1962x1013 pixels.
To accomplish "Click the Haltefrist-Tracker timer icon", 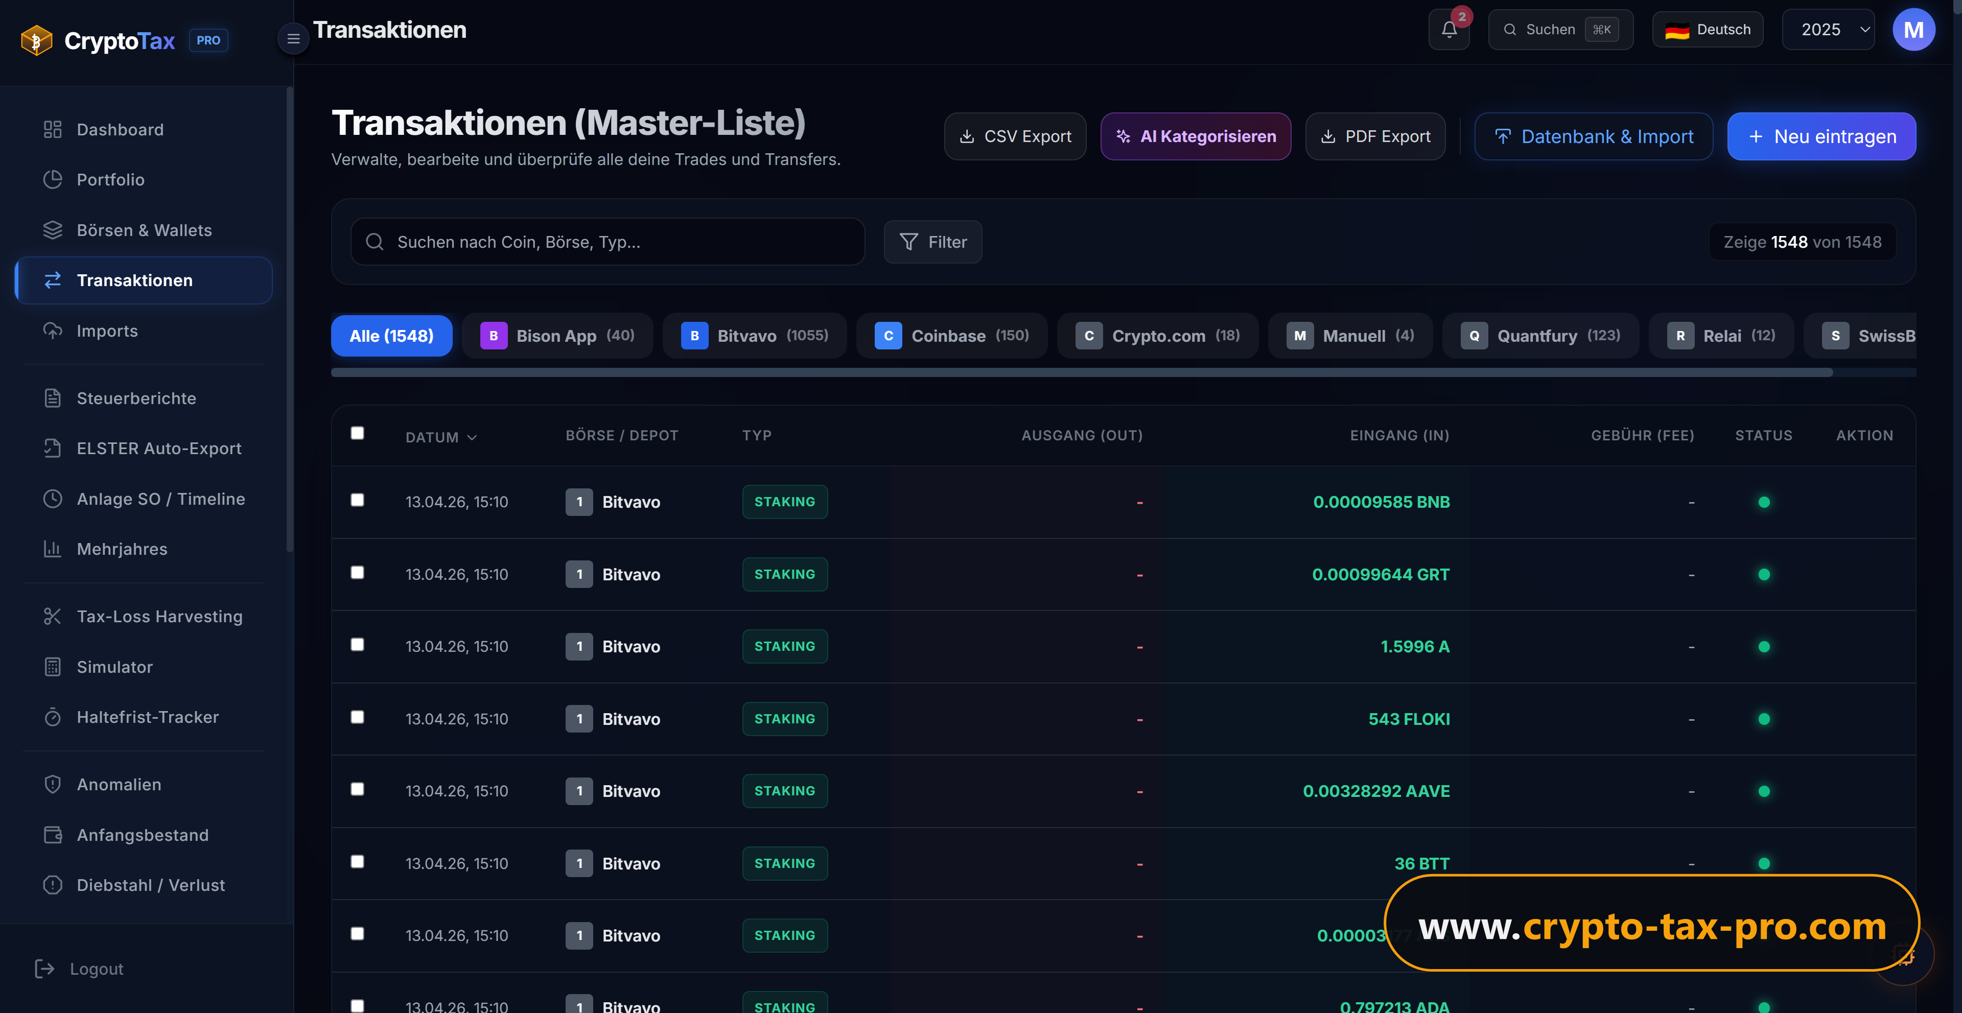I will click(53, 717).
